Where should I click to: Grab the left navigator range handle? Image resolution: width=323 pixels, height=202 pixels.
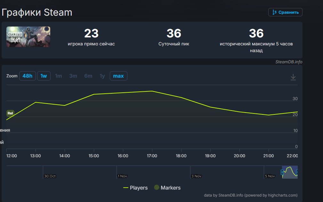282,172
